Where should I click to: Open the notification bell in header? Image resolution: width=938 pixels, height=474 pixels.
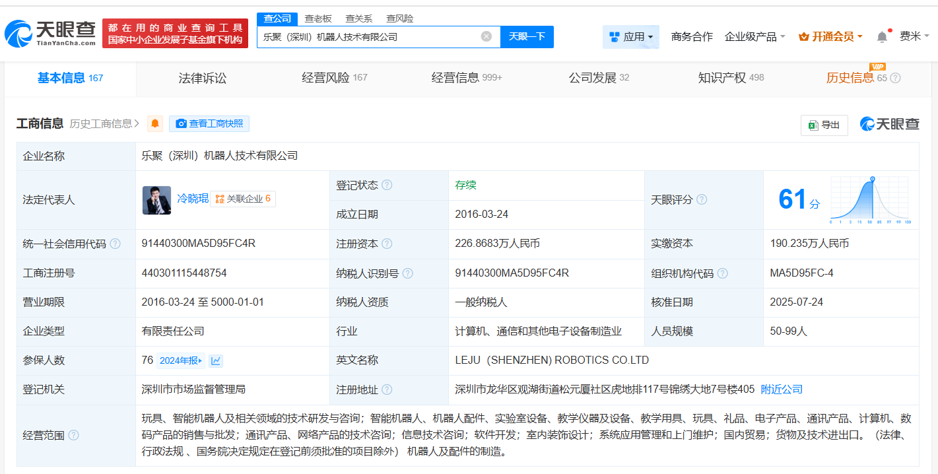pos(882,37)
